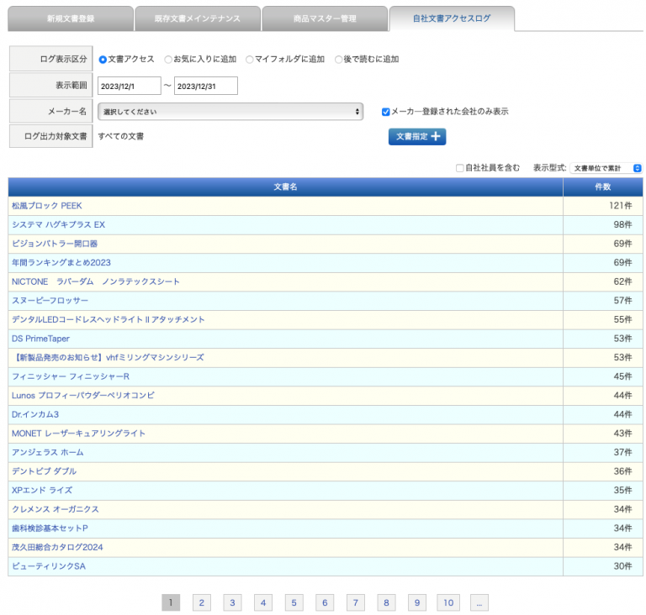This screenshot has height=615, width=646.
Task: Open アンジェラス ホーム link
Action: pyautogui.click(x=47, y=452)
